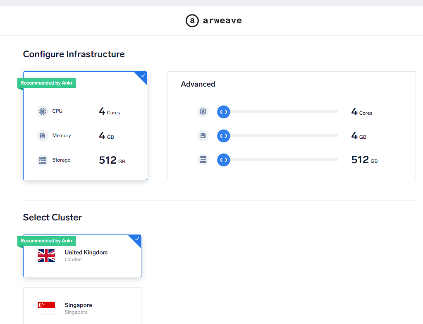Toggle the checkmark on the recommended infrastructure card
Screen dimensions: 423x324
(142, 76)
